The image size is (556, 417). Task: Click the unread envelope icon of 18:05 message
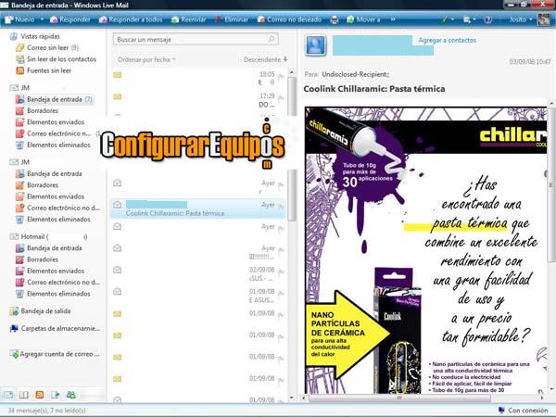pos(118,75)
